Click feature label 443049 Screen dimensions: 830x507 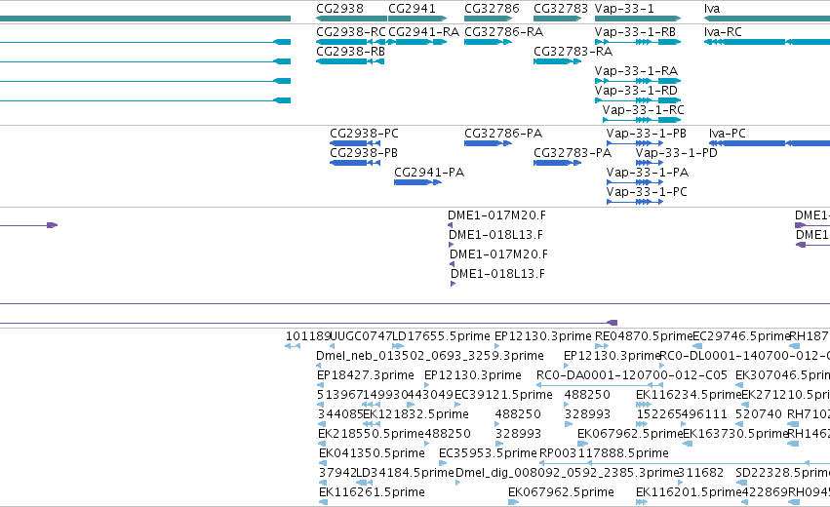pos(431,395)
